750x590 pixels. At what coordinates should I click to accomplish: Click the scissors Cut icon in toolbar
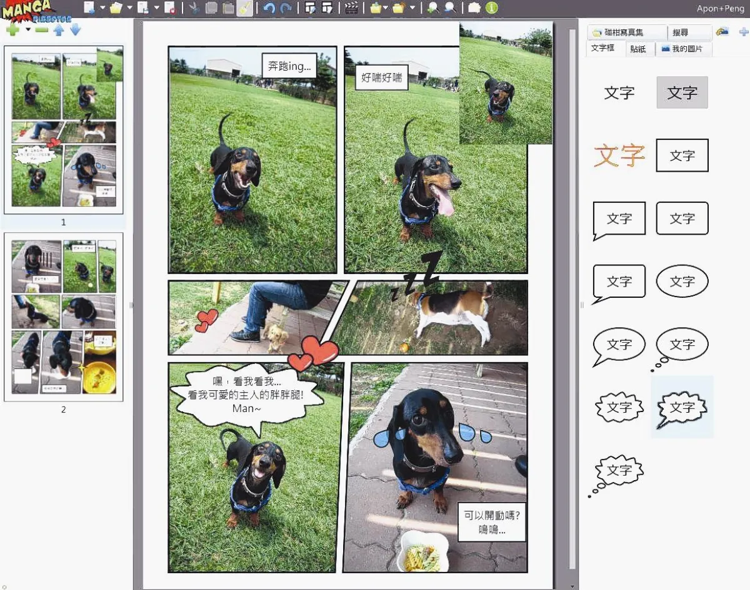point(194,8)
